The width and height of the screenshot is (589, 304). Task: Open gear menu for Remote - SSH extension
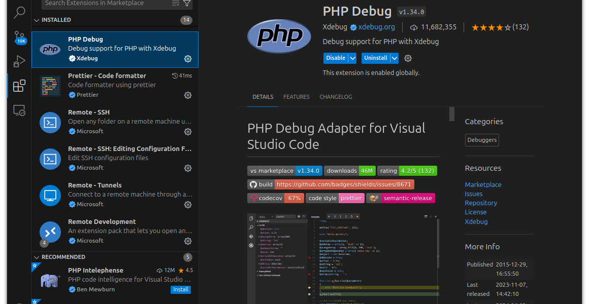pyautogui.click(x=188, y=132)
